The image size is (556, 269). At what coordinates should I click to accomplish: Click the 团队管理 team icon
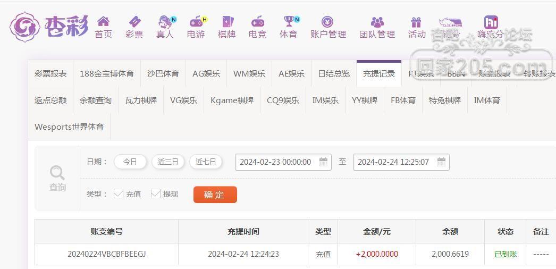coord(377,22)
